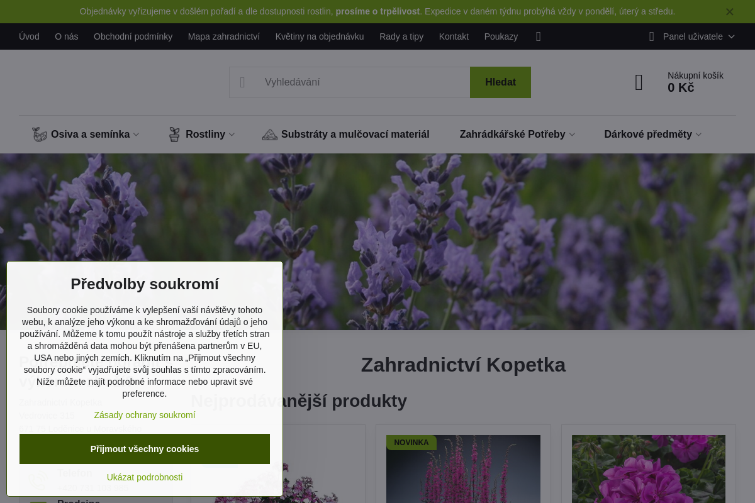Open the Poukazy page
The image size is (755, 503).
[501, 36]
